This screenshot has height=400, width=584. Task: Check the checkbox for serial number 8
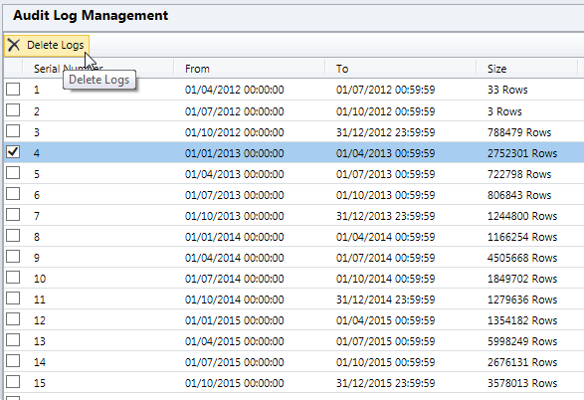point(13,235)
